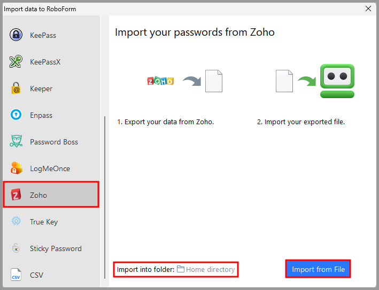Click the Password Boss owl icon
Screen dimensions: 379x290
(16, 142)
